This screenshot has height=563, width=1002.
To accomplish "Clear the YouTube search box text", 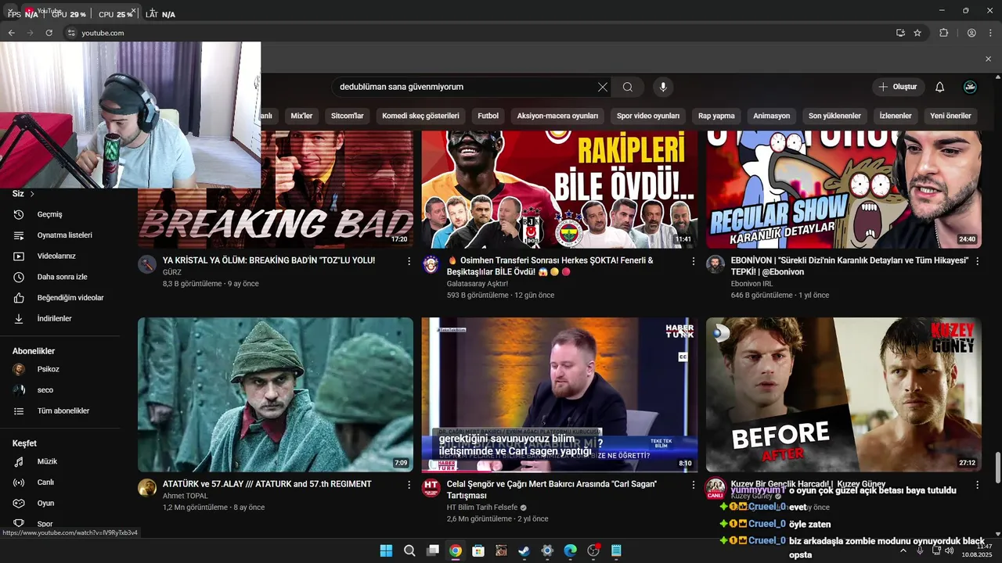I will coord(602,88).
